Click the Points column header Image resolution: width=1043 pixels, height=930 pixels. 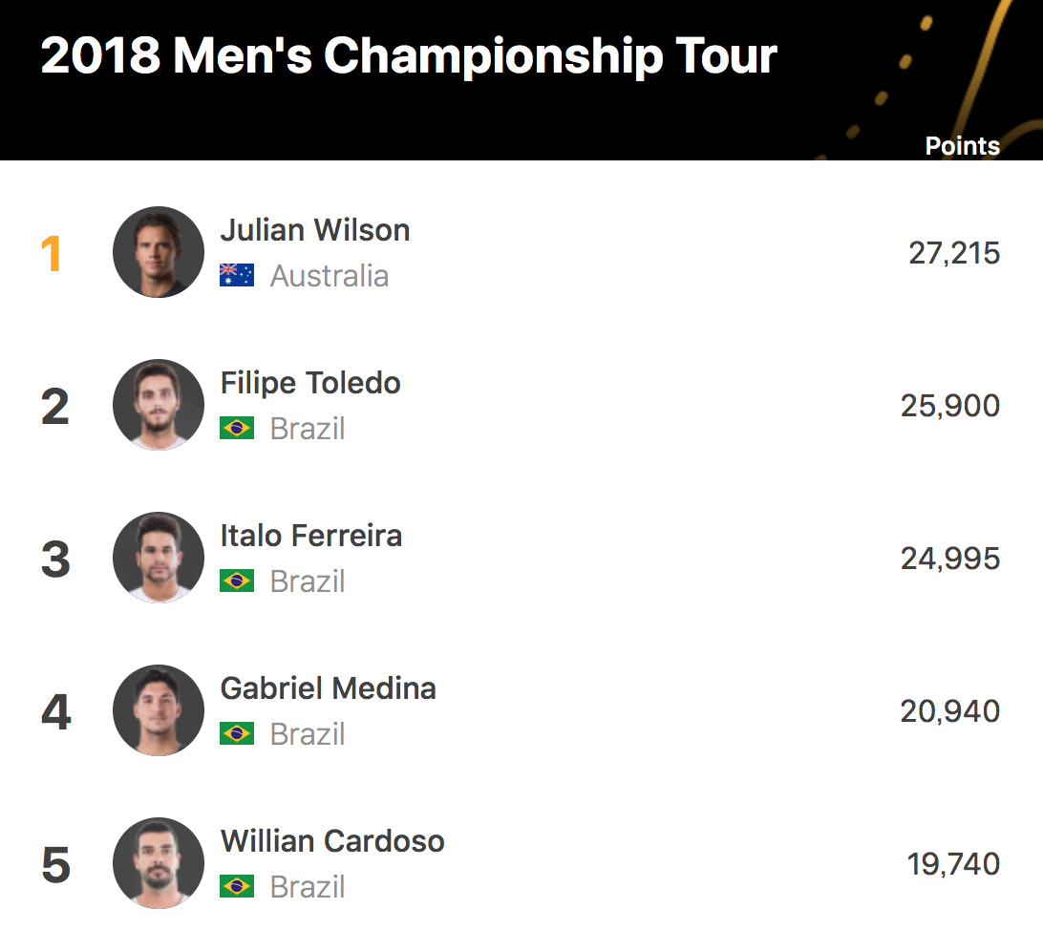coord(962,146)
